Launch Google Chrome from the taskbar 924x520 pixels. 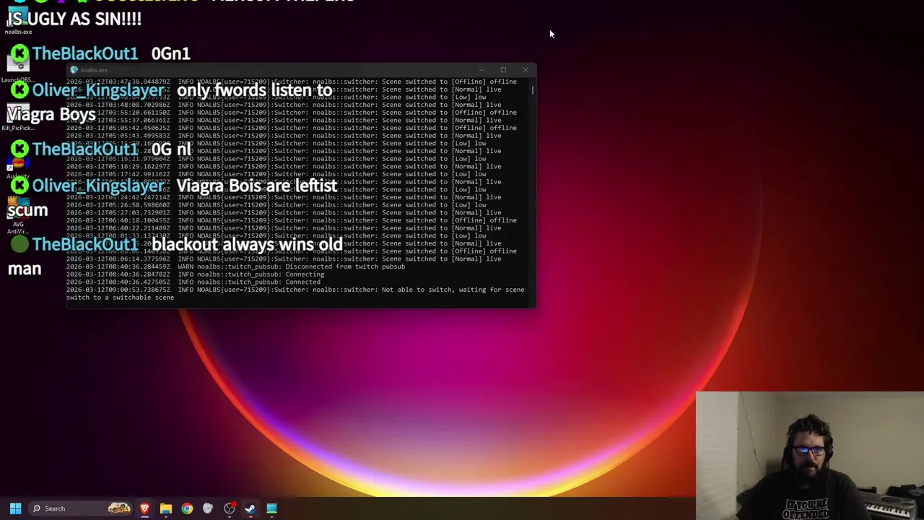[x=187, y=508]
